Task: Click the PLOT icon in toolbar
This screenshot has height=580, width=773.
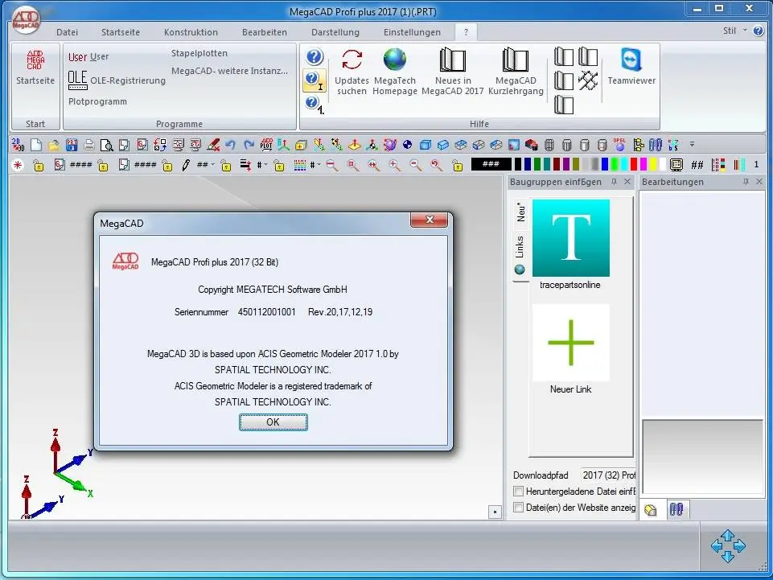Action: tap(266, 145)
